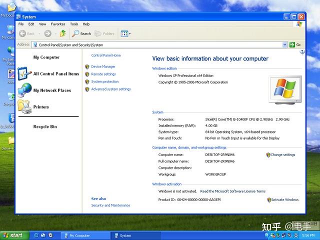Image resolution: width=320 pixels, height=240 pixels.
Task: Click My Network Places globe icon
Action: 24,90
